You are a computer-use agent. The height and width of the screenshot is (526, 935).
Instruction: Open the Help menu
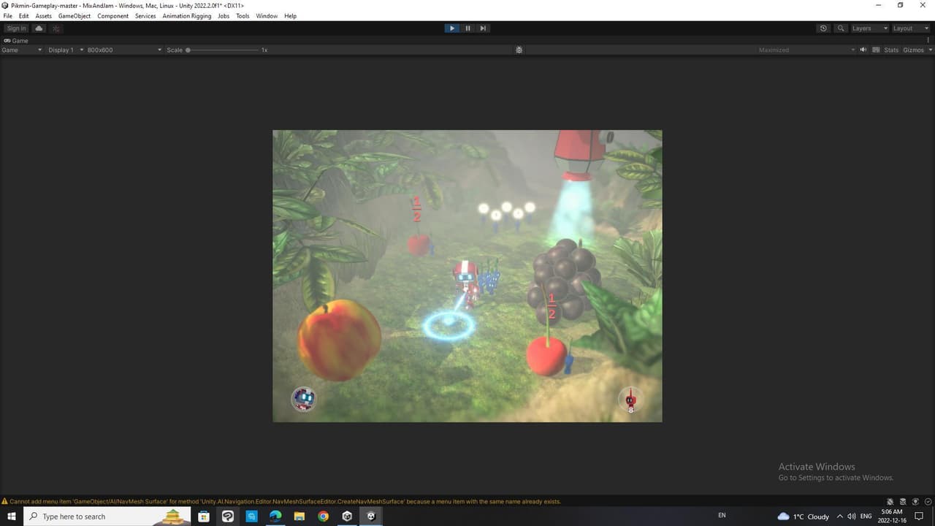click(x=291, y=16)
